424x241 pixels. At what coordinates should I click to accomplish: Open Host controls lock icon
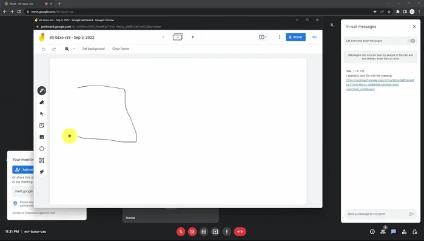click(x=415, y=231)
